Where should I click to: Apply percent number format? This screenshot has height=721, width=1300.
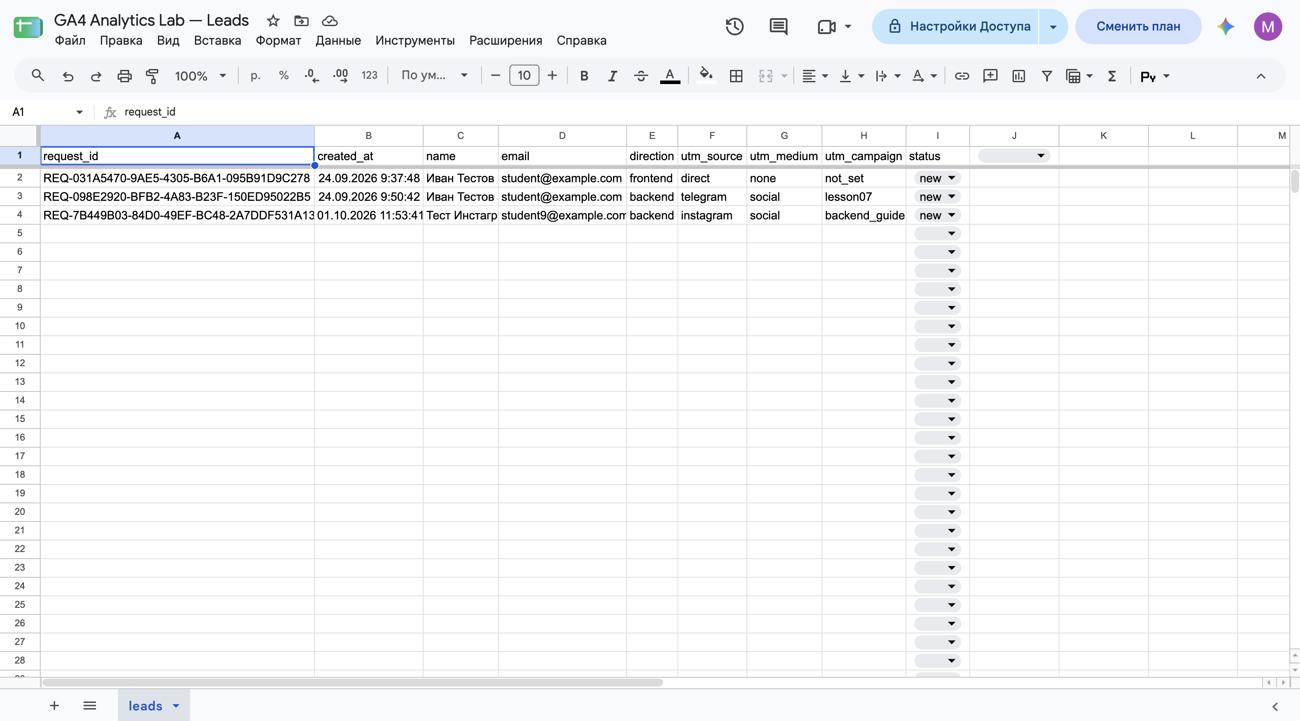tap(283, 76)
